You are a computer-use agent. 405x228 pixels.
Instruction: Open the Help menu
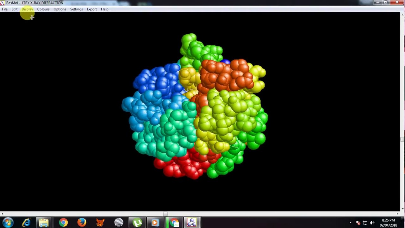point(104,9)
